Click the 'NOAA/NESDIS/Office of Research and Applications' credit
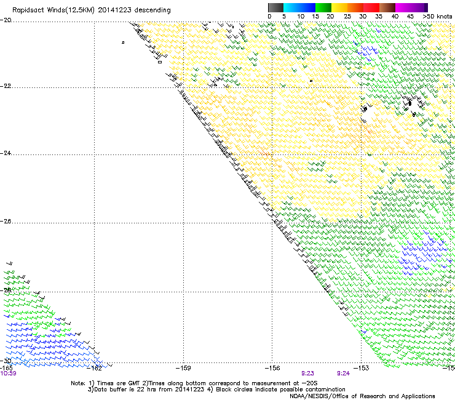This screenshot has width=455, height=400. 362,396
